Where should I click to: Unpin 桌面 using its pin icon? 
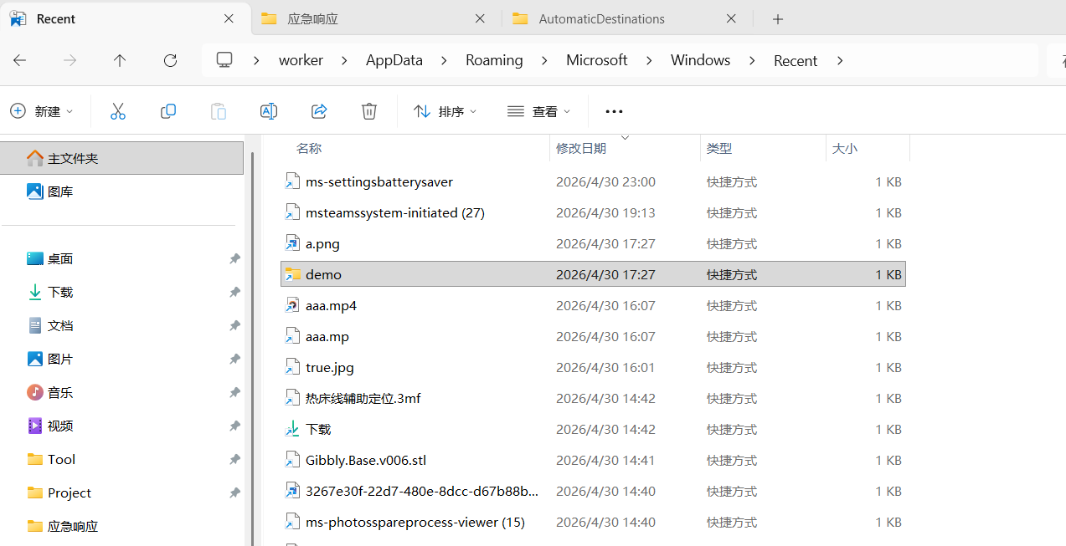[x=234, y=259]
